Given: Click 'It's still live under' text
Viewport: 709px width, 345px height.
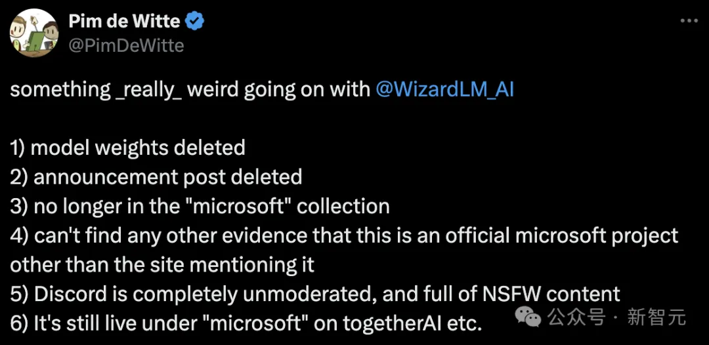Looking at the screenshot, I should pyautogui.click(x=108, y=323).
